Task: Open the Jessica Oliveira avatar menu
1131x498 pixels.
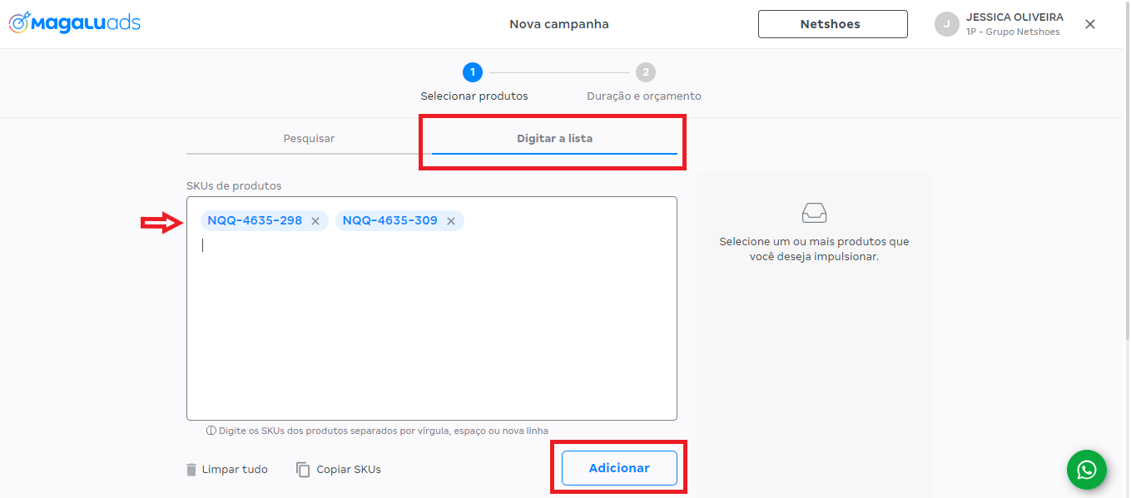Action: [x=946, y=24]
